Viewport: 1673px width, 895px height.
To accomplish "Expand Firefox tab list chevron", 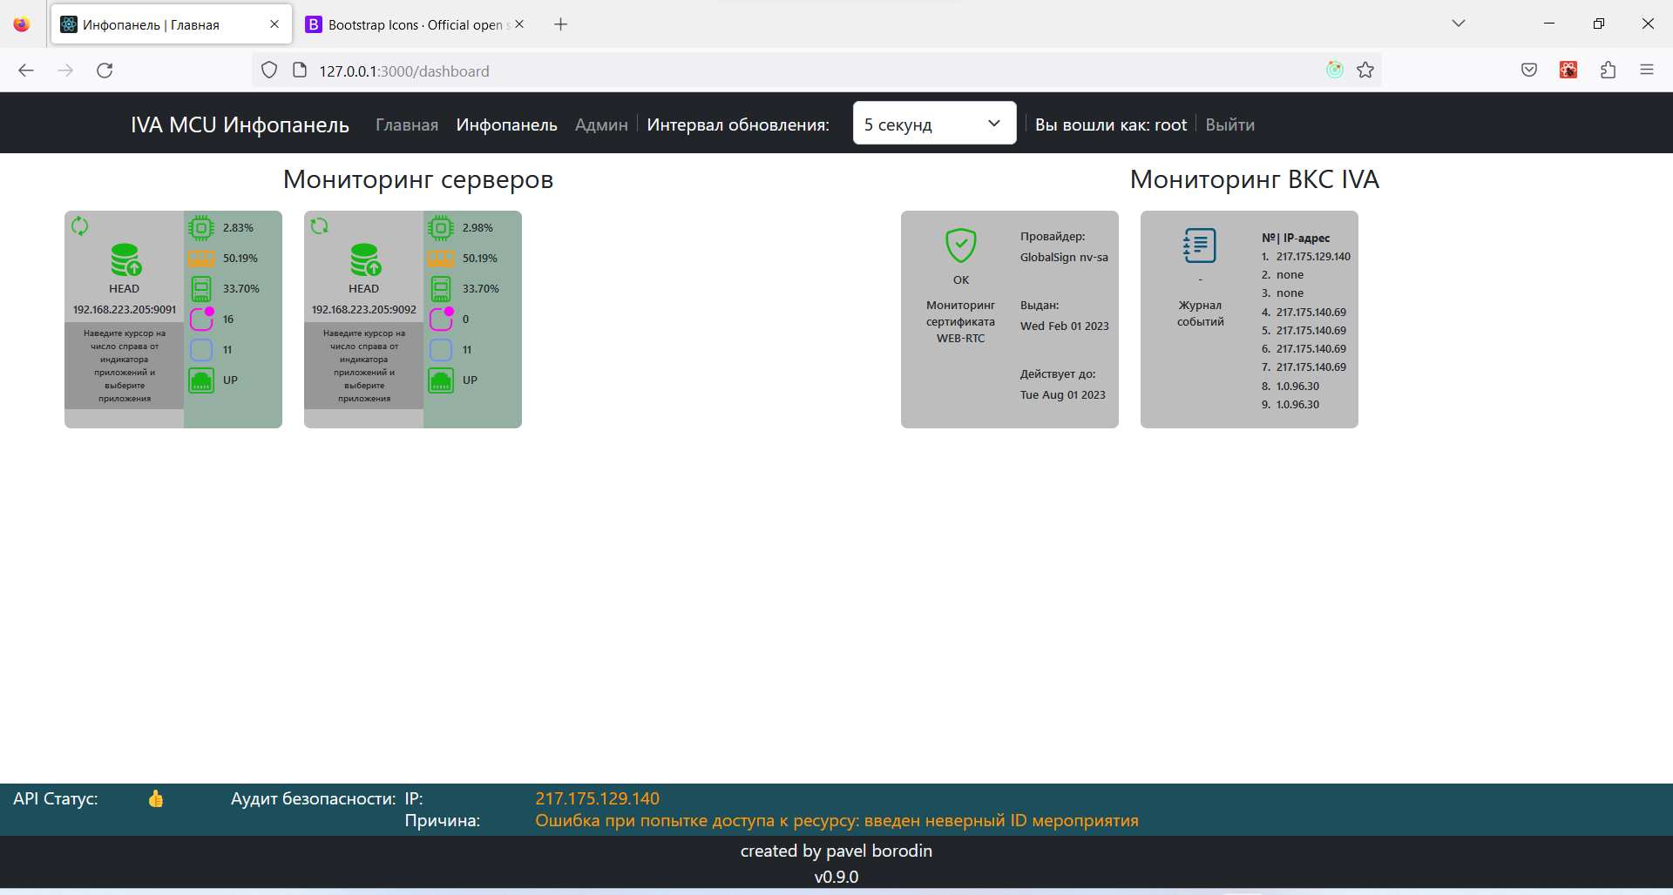I will pyautogui.click(x=1459, y=24).
